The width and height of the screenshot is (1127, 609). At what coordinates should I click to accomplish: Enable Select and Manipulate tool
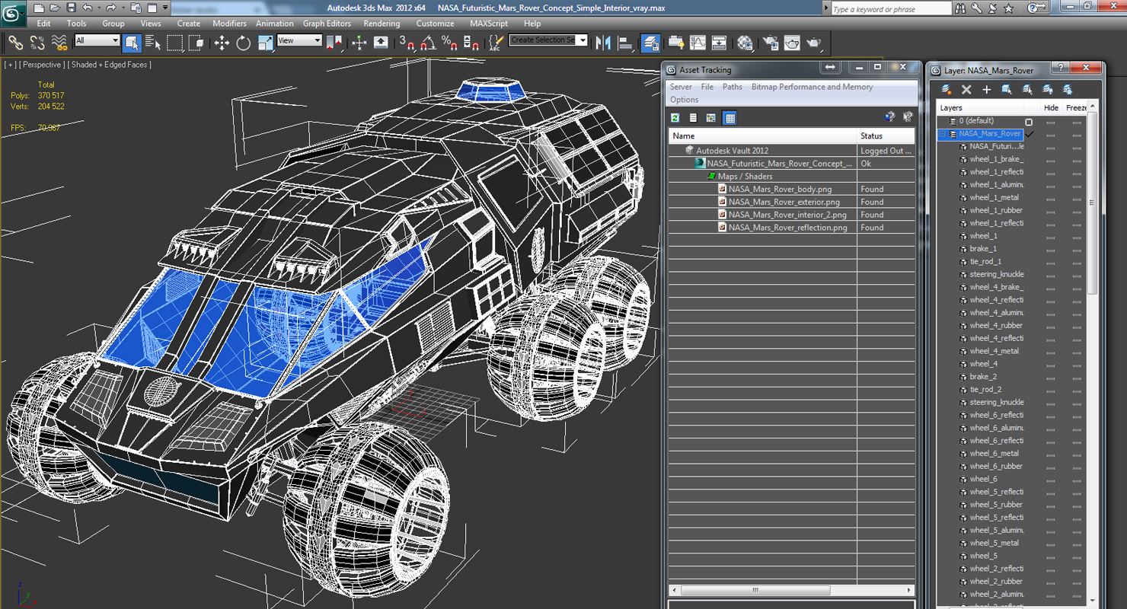[x=359, y=43]
